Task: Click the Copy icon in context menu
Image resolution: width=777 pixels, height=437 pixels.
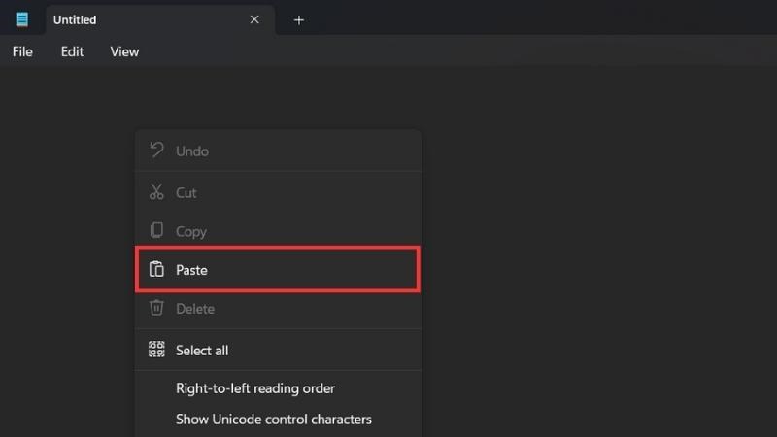Action: (x=156, y=231)
